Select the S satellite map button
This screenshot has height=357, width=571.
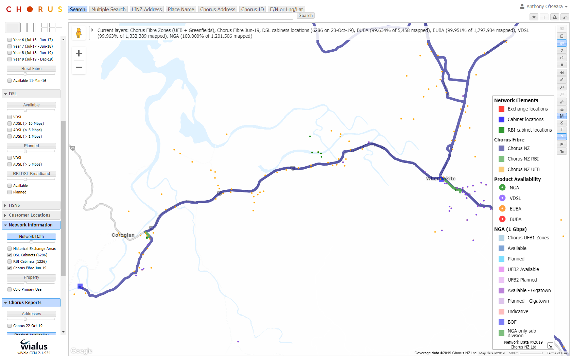point(562,123)
